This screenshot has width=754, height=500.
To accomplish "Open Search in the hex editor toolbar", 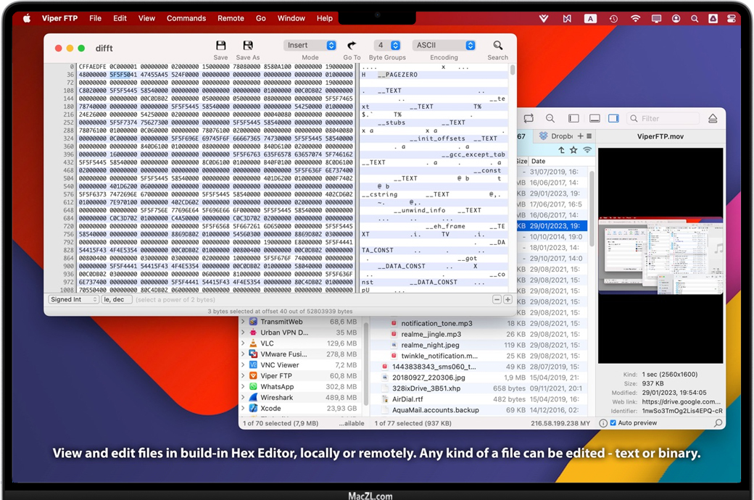I will tap(497, 46).
